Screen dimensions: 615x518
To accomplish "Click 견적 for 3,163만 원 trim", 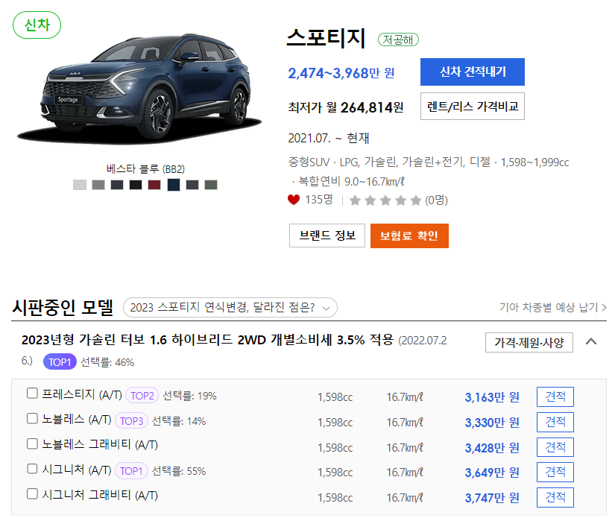I will tap(555, 397).
